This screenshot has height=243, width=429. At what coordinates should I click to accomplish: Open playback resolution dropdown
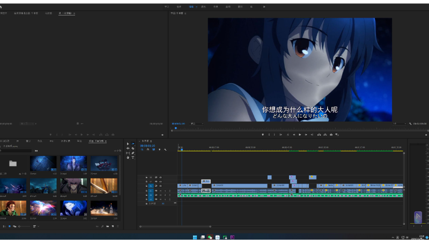400,124
